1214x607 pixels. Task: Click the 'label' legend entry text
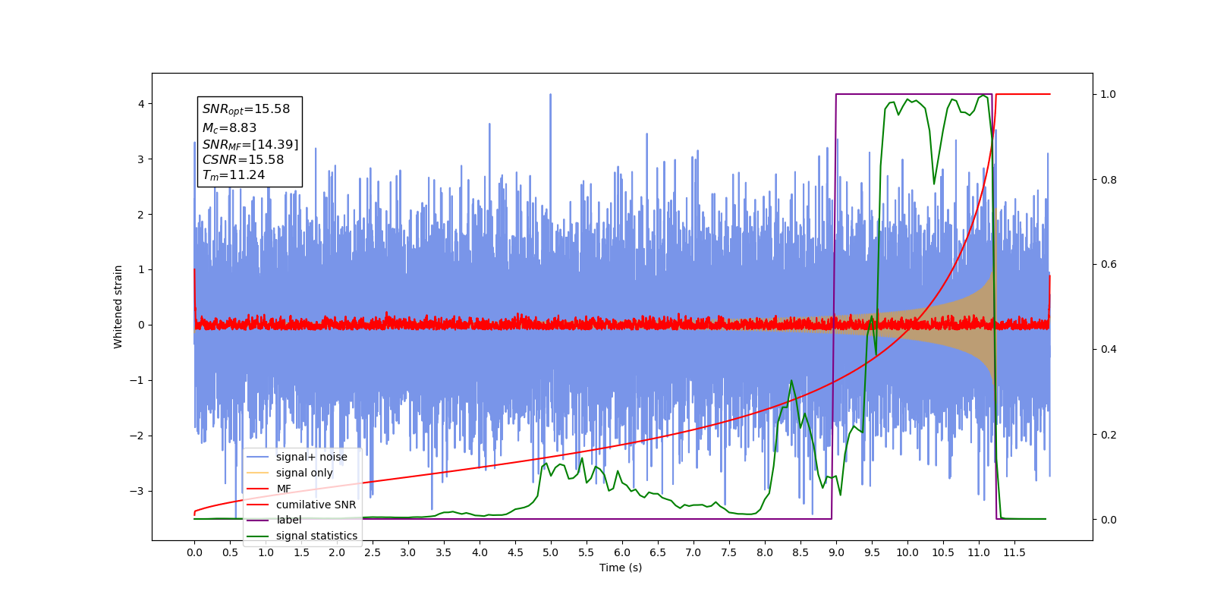[x=288, y=520]
